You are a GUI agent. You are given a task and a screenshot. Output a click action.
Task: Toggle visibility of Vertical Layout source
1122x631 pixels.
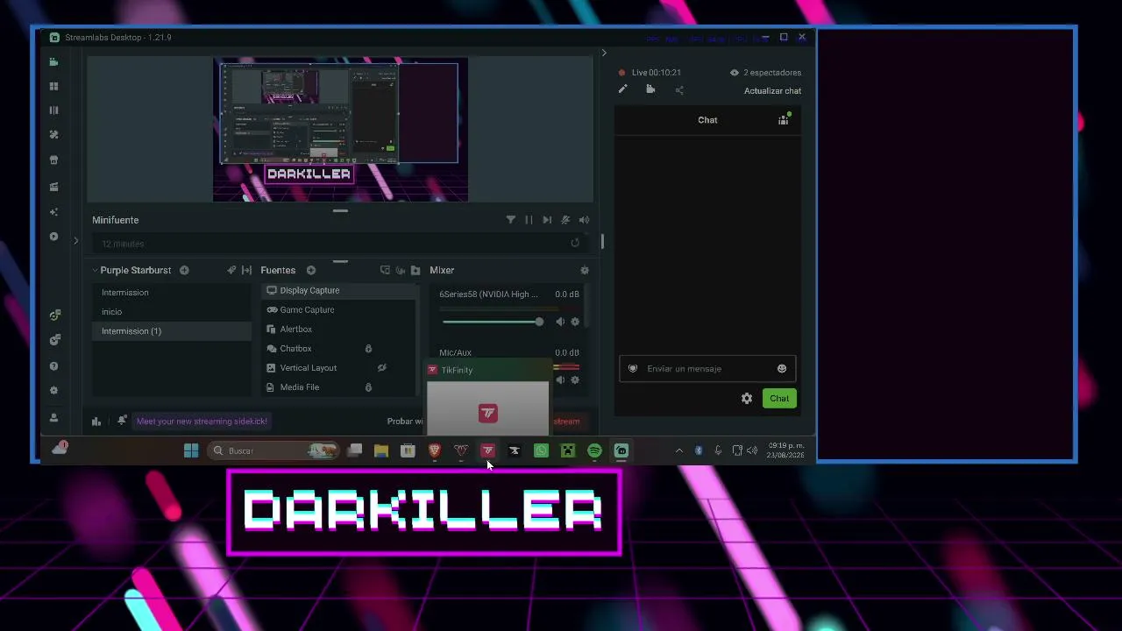click(381, 368)
